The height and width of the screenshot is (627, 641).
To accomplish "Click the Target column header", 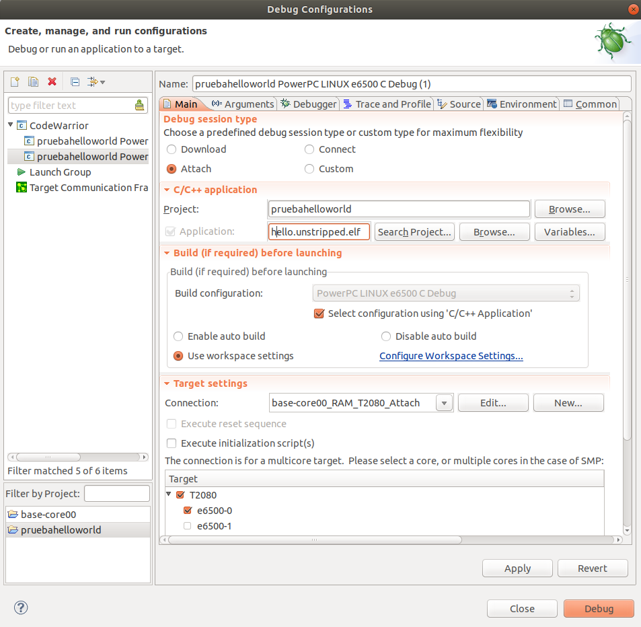I will coord(384,478).
